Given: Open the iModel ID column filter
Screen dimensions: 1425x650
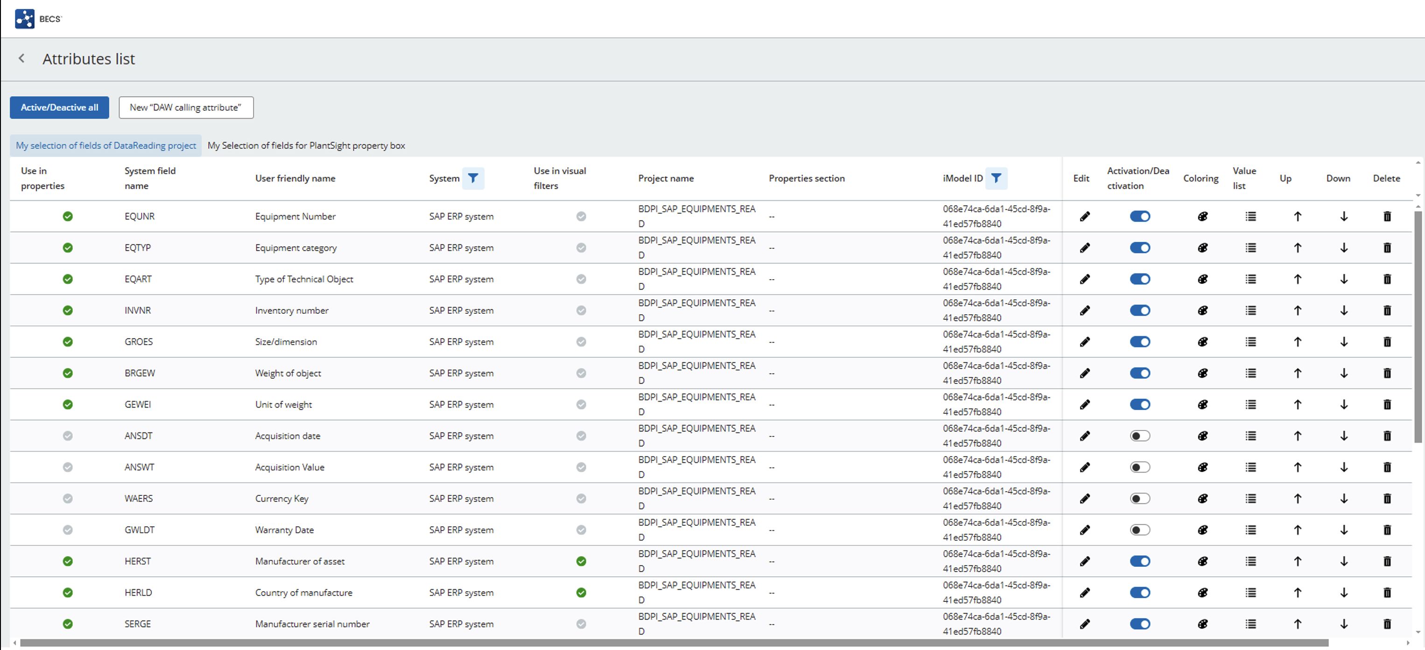Looking at the screenshot, I should click(x=997, y=178).
